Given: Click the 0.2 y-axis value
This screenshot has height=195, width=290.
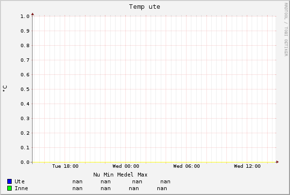Looking at the screenshot, I should click(25, 133).
